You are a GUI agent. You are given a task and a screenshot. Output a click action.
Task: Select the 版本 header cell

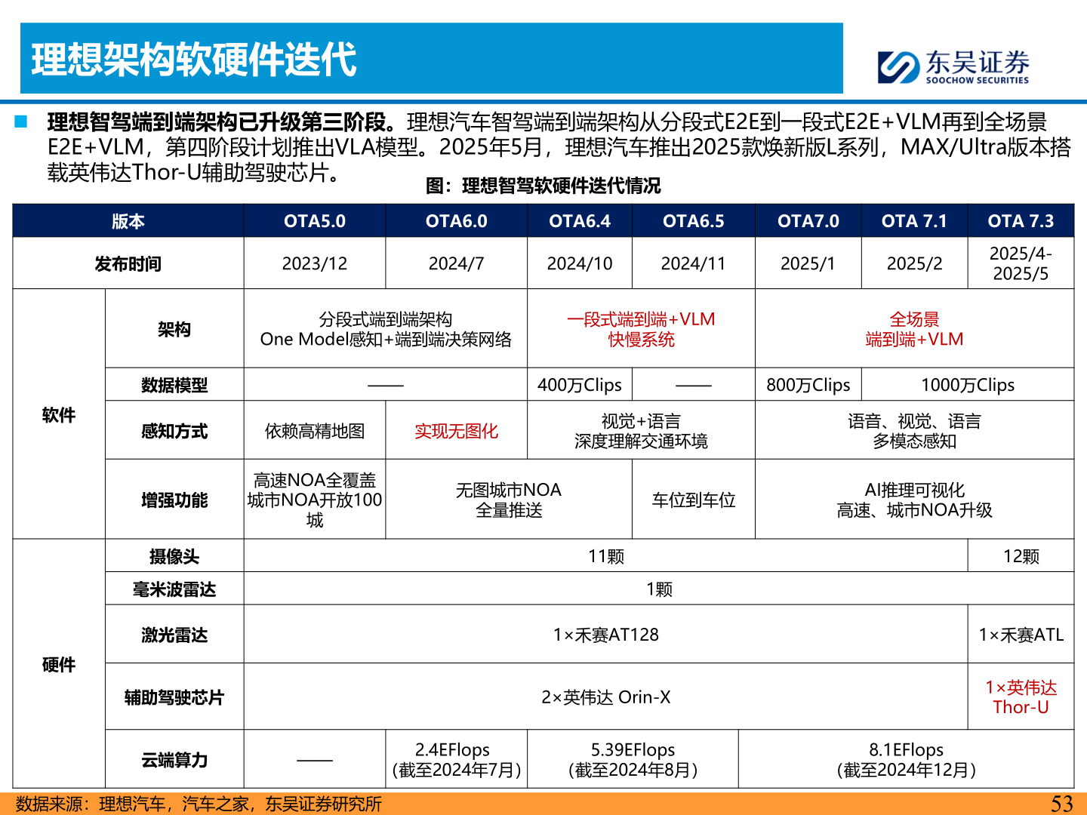coord(127,221)
